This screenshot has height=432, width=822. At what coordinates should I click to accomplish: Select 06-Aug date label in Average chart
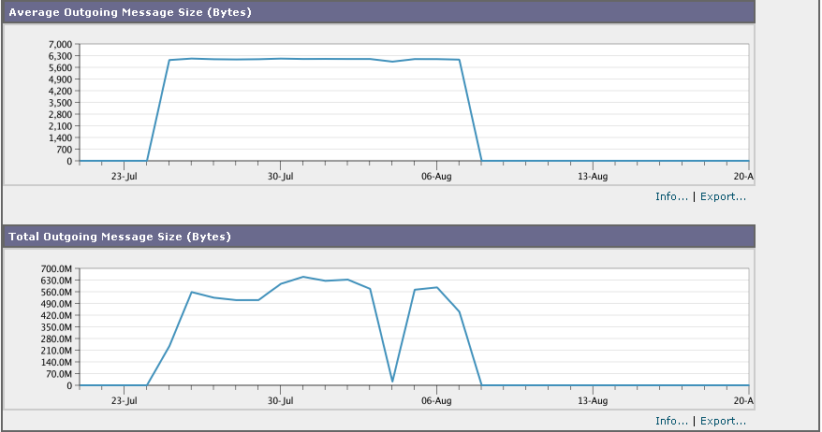(x=436, y=177)
